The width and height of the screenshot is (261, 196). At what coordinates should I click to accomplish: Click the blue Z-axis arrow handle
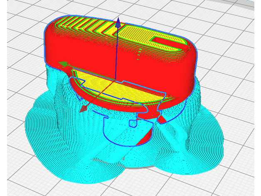[x=118, y=22]
